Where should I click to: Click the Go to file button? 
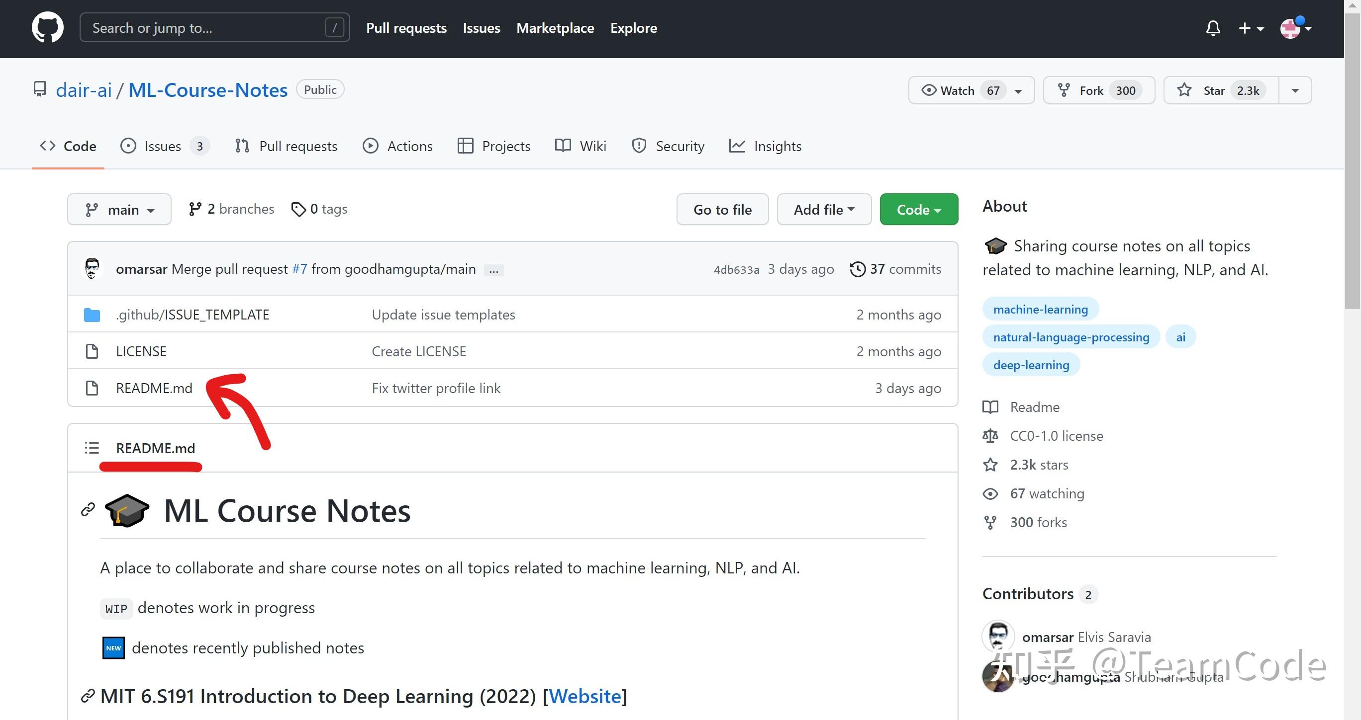pyautogui.click(x=722, y=209)
